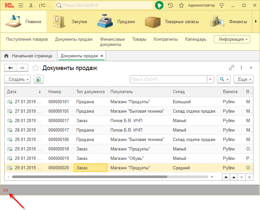Click highlighted Заказ cell of 000000020
260x210 pixels.
(x=91, y=168)
